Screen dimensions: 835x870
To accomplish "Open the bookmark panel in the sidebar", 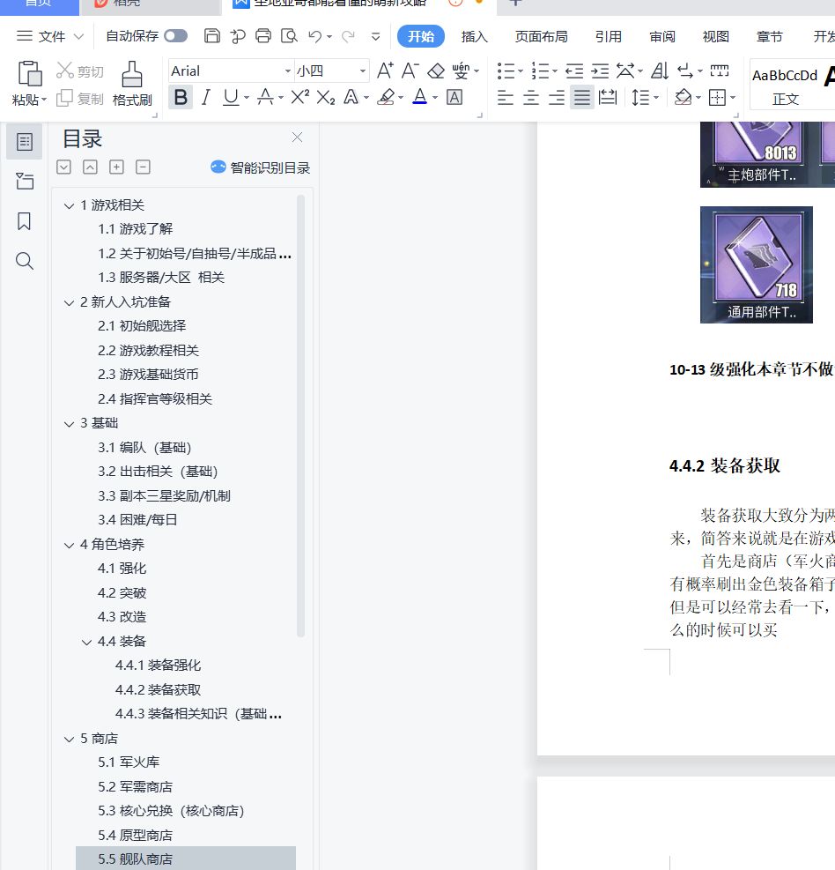I will [25, 221].
